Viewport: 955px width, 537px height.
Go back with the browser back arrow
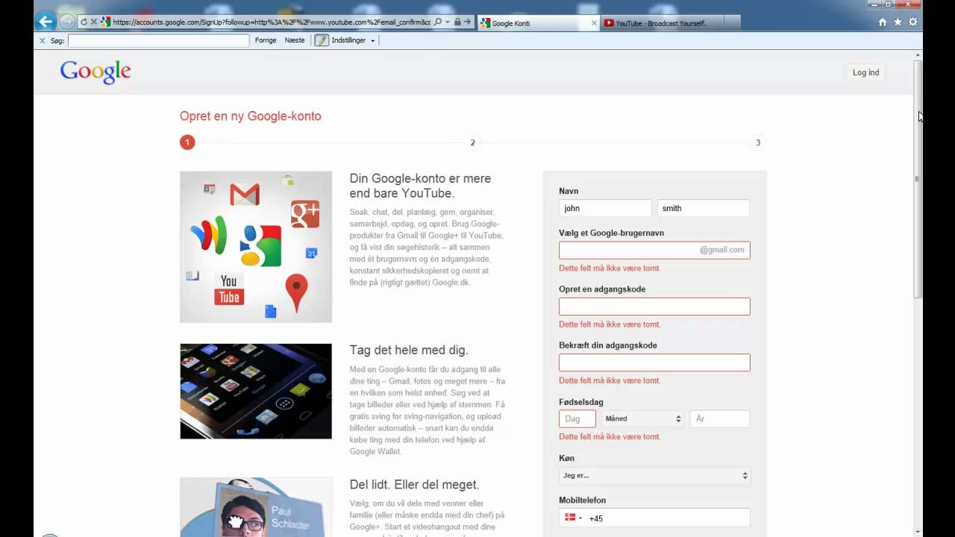click(x=46, y=22)
